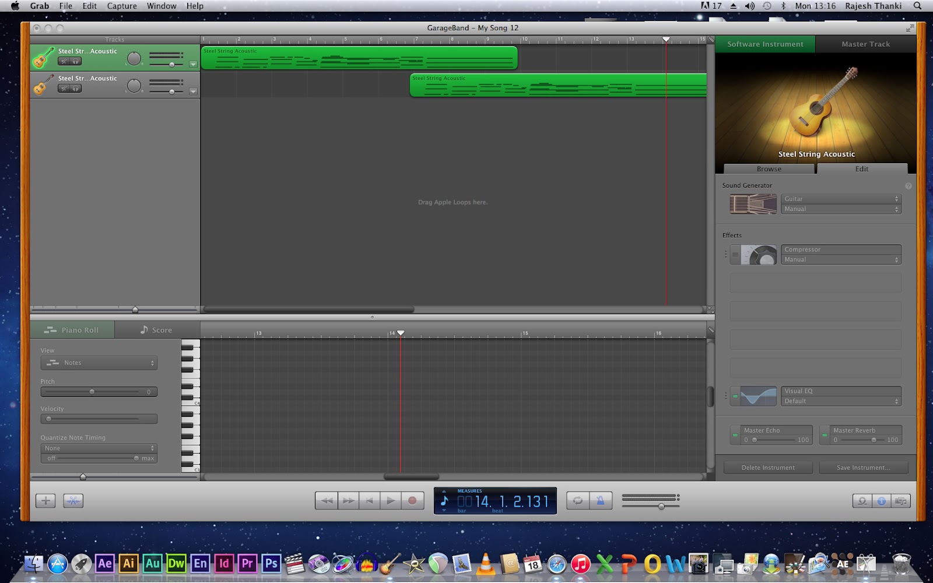Image resolution: width=933 pixels, height=583 pixels.
Task: Open the Compressor effect settings icon
Action: click(x=759, y=255)
